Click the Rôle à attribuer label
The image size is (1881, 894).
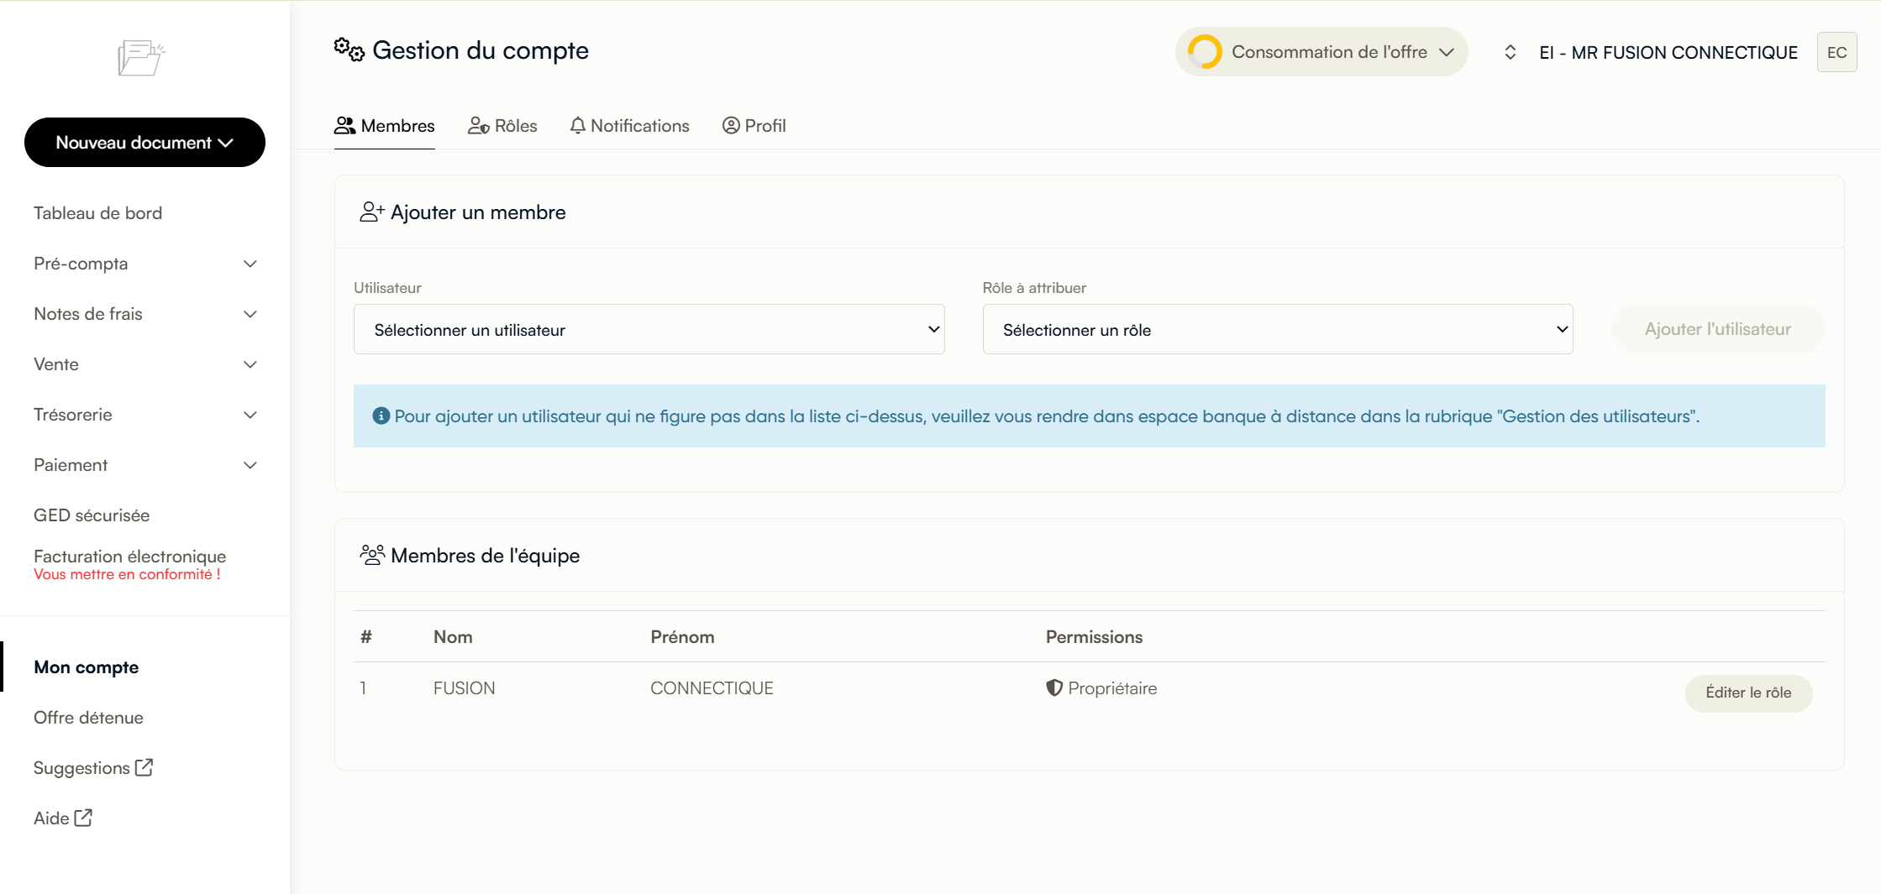[x=1034, y=288]
